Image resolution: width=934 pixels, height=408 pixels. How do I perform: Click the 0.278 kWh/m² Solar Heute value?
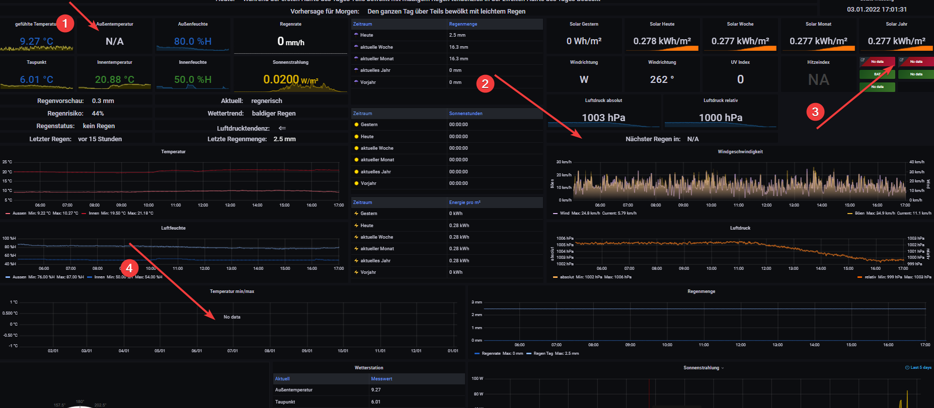(662, 41)
